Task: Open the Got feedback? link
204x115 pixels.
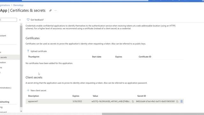Action: tap(37, 20)
